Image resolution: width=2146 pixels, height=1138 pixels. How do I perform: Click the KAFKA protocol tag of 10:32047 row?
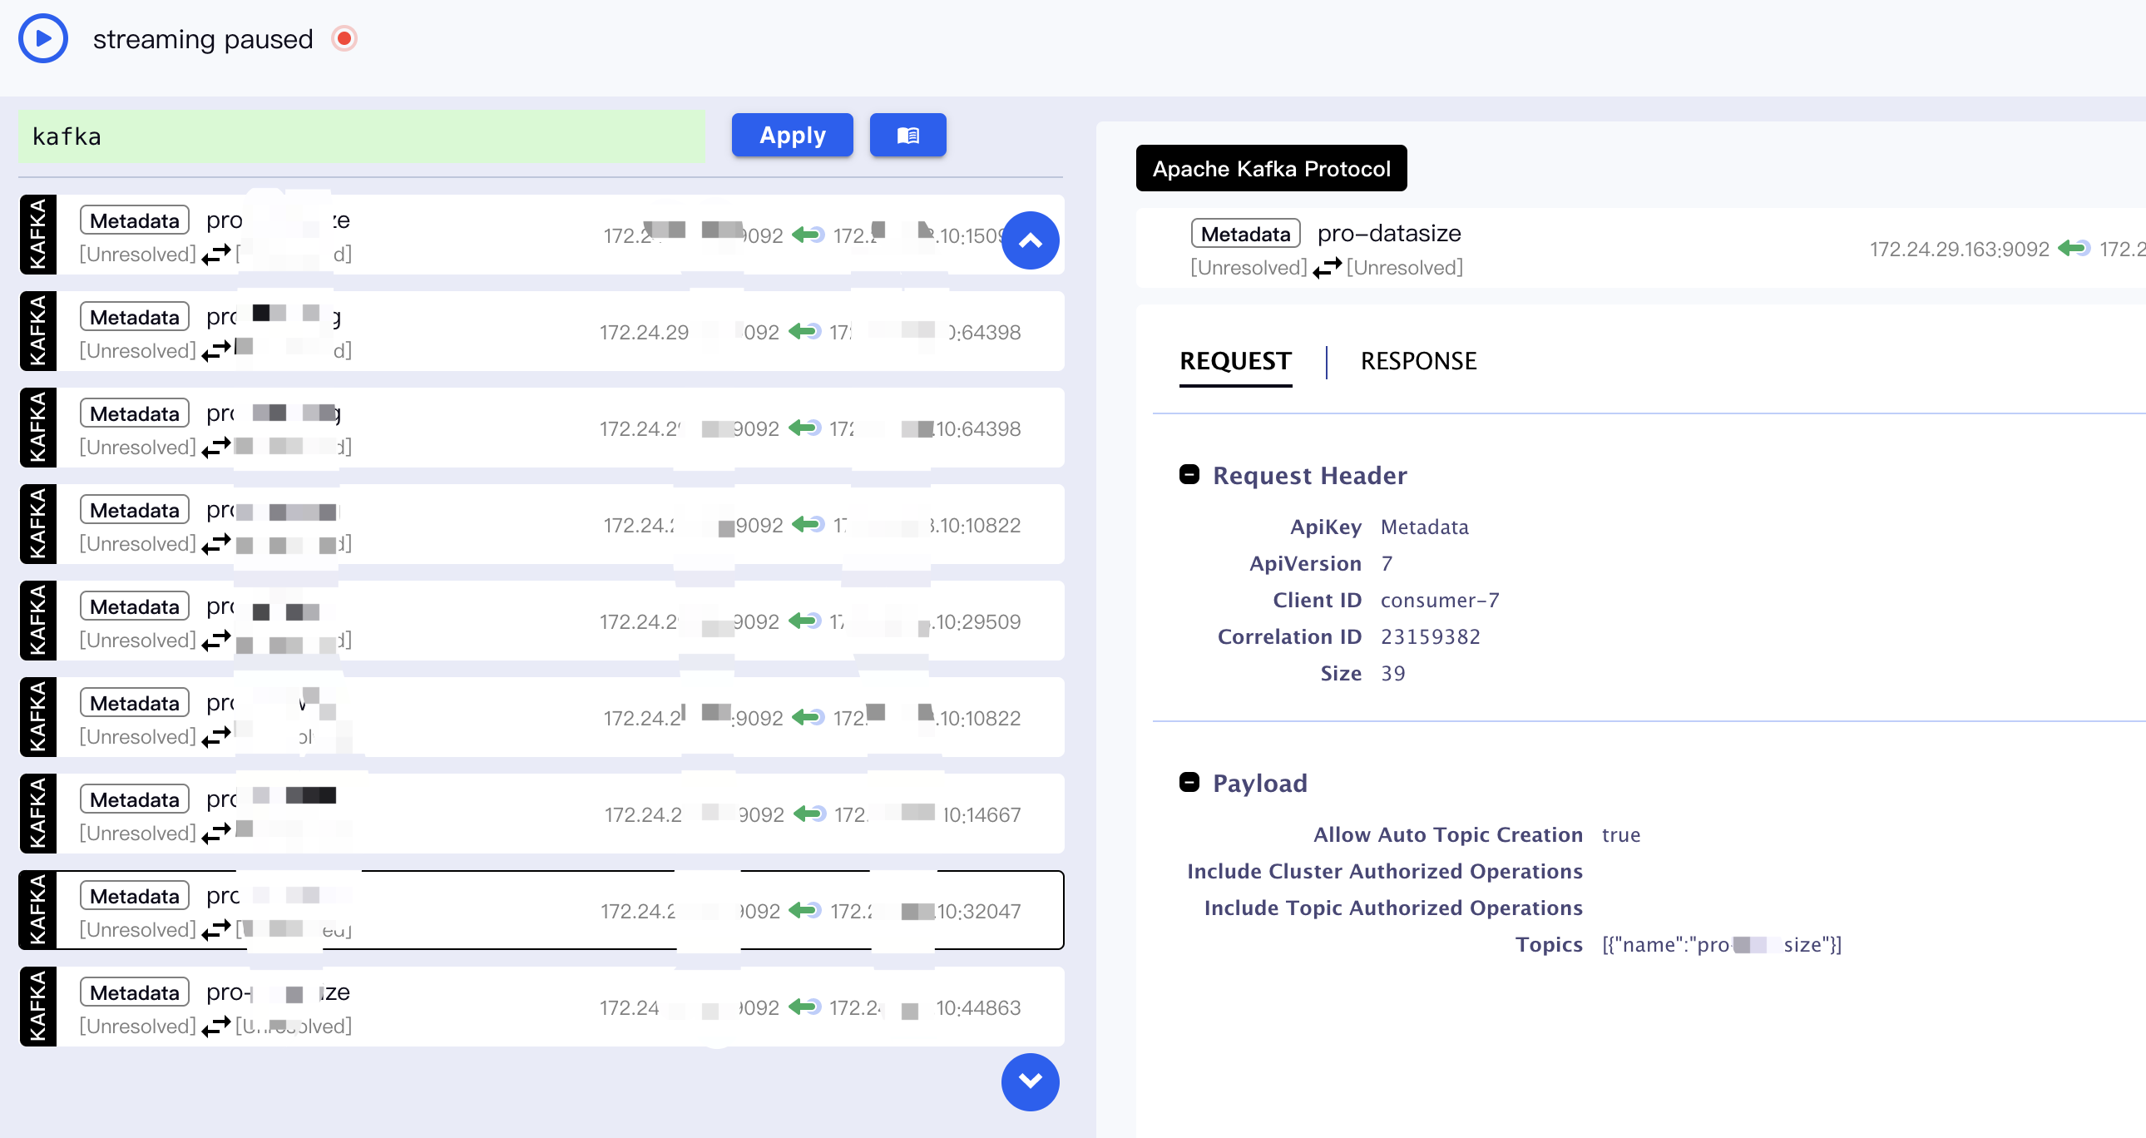coord(38,911)
